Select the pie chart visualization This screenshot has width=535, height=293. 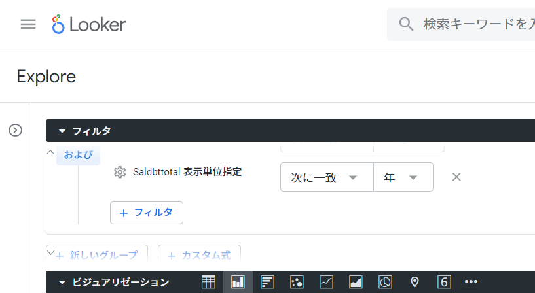pos(385,282)
